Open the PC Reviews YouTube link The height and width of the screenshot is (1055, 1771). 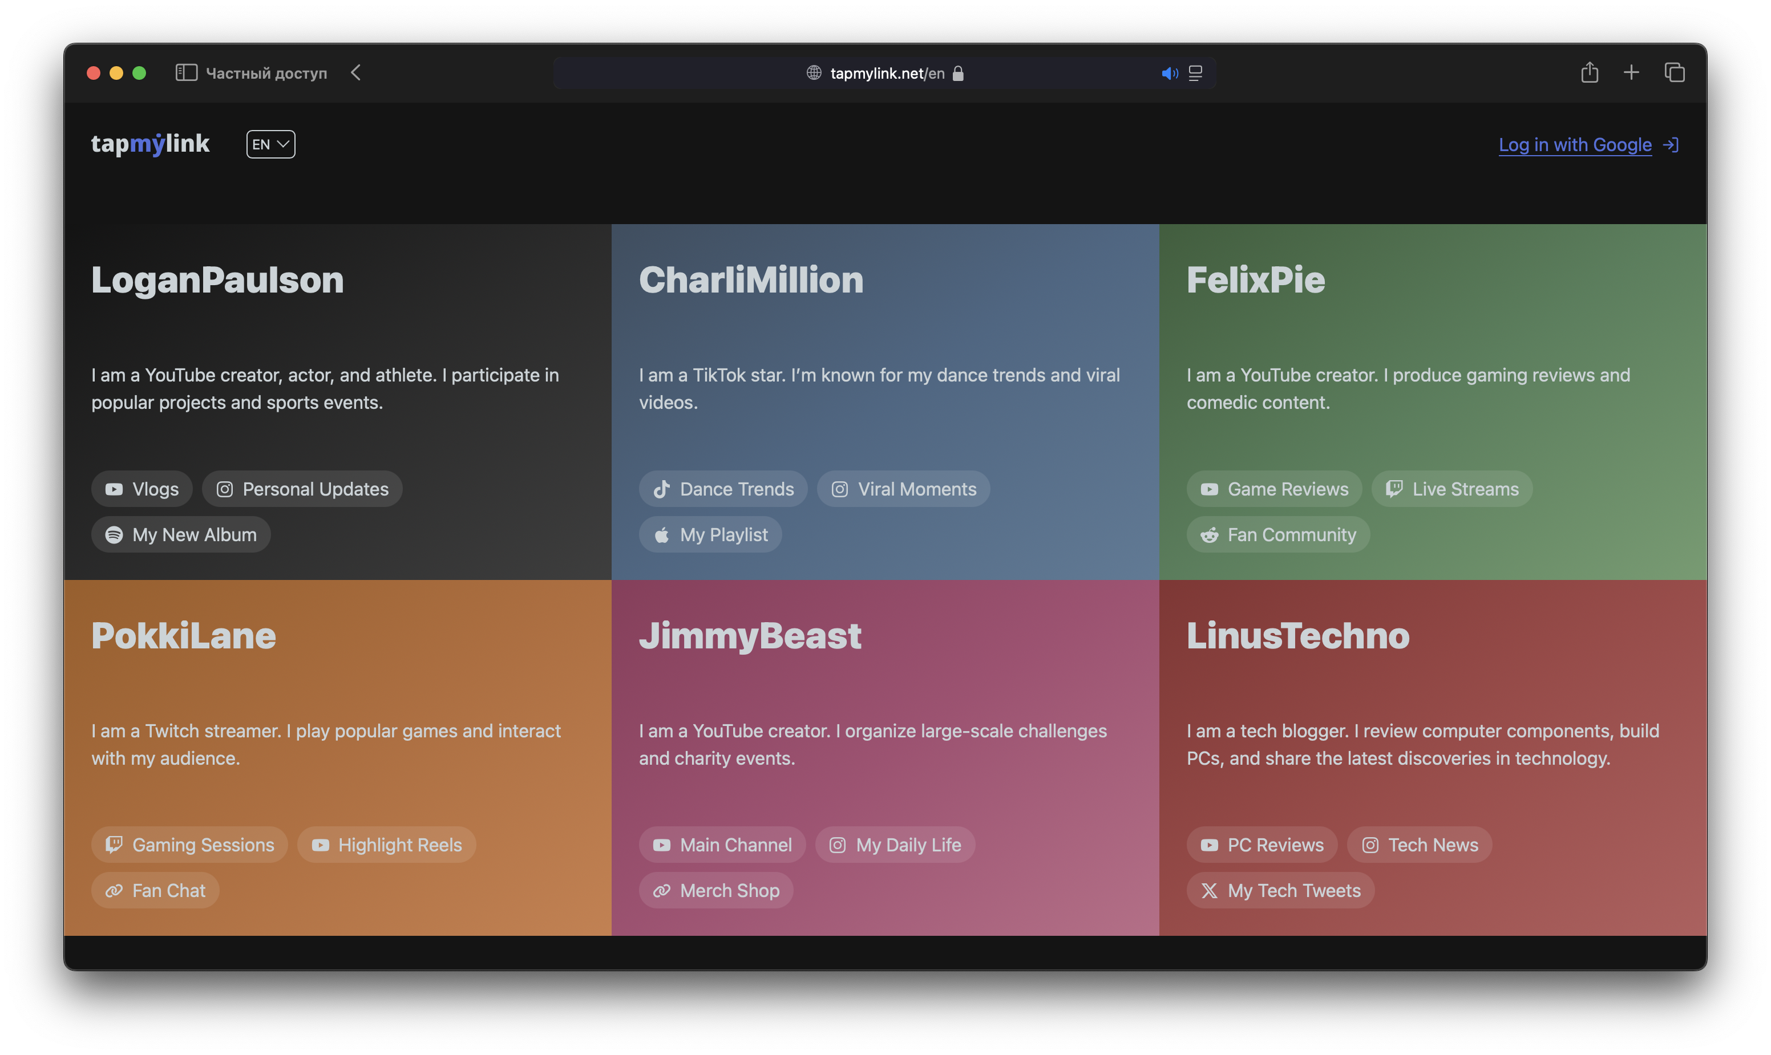(x=1263, y=845)
